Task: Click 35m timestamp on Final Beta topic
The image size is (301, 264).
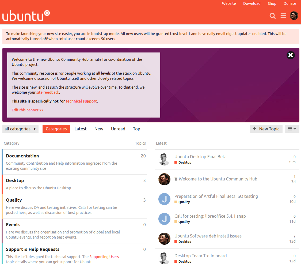Action: point(292,162)
